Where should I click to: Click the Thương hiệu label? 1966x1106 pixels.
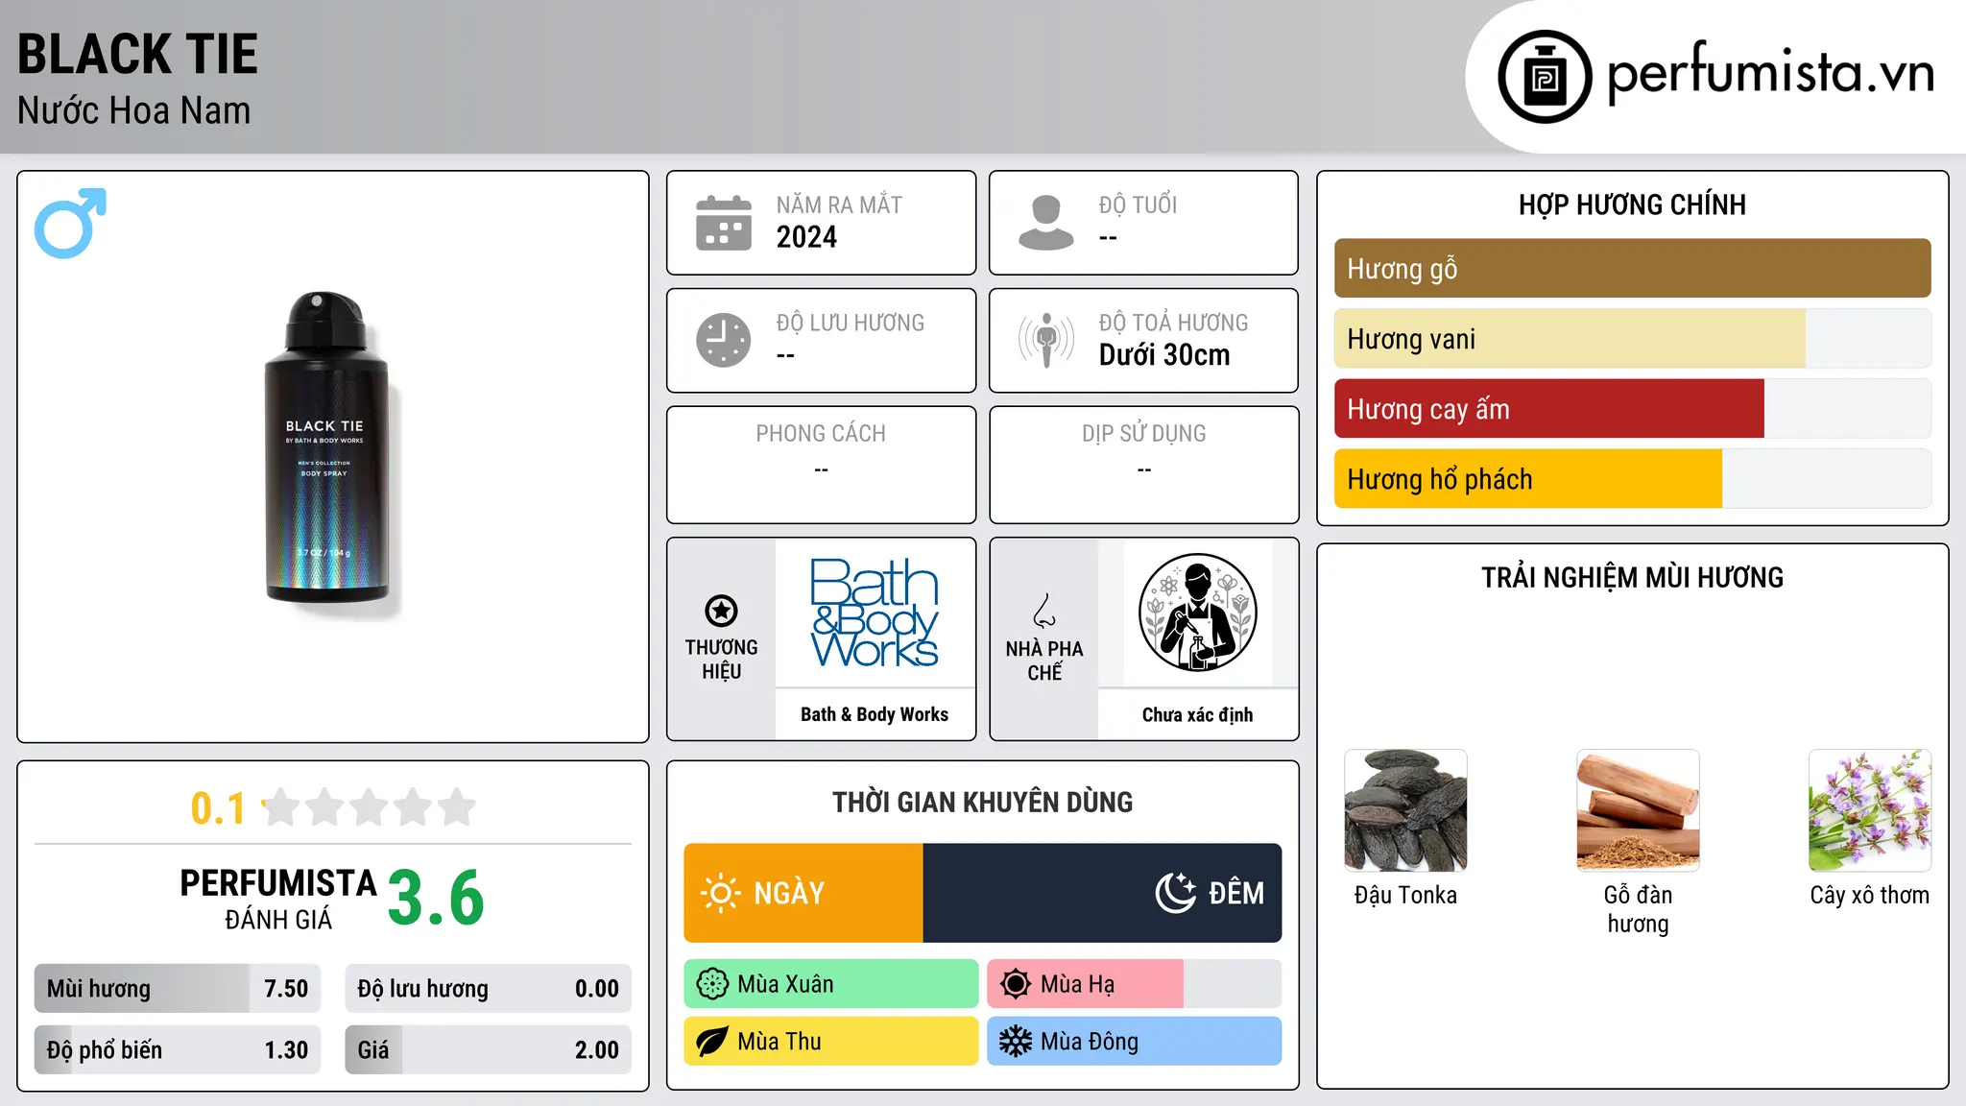[x=721, y=659]
